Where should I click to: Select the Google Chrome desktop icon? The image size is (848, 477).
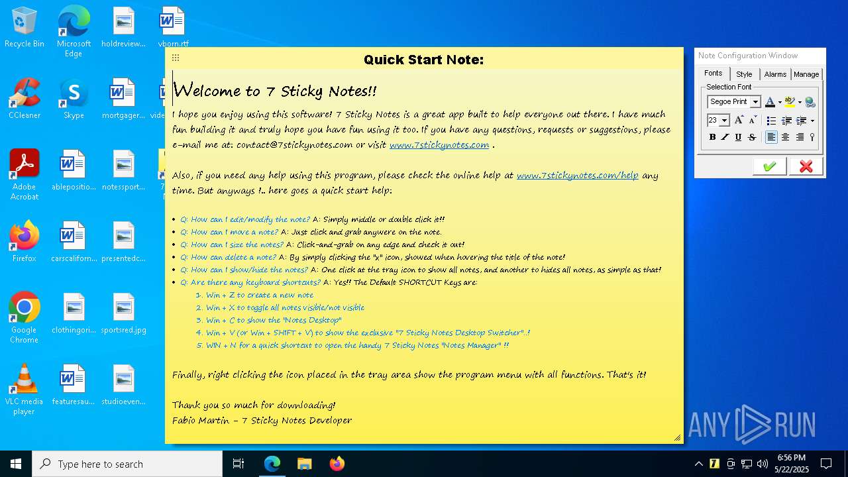[25, 317]
